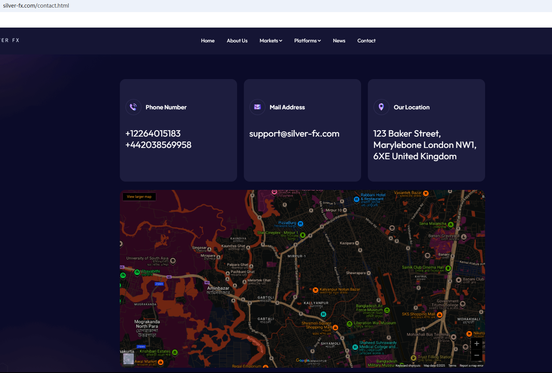The height and width of the screenshot is (373, 552).
Task: Click the PizzaBurg map marker
Action: (x=300, y=224)
